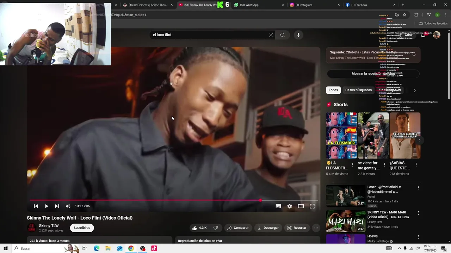The height and width of the screenshot is (253, 451).
Task: Enter fullscreen mode for the video
Action: [312, 206]
